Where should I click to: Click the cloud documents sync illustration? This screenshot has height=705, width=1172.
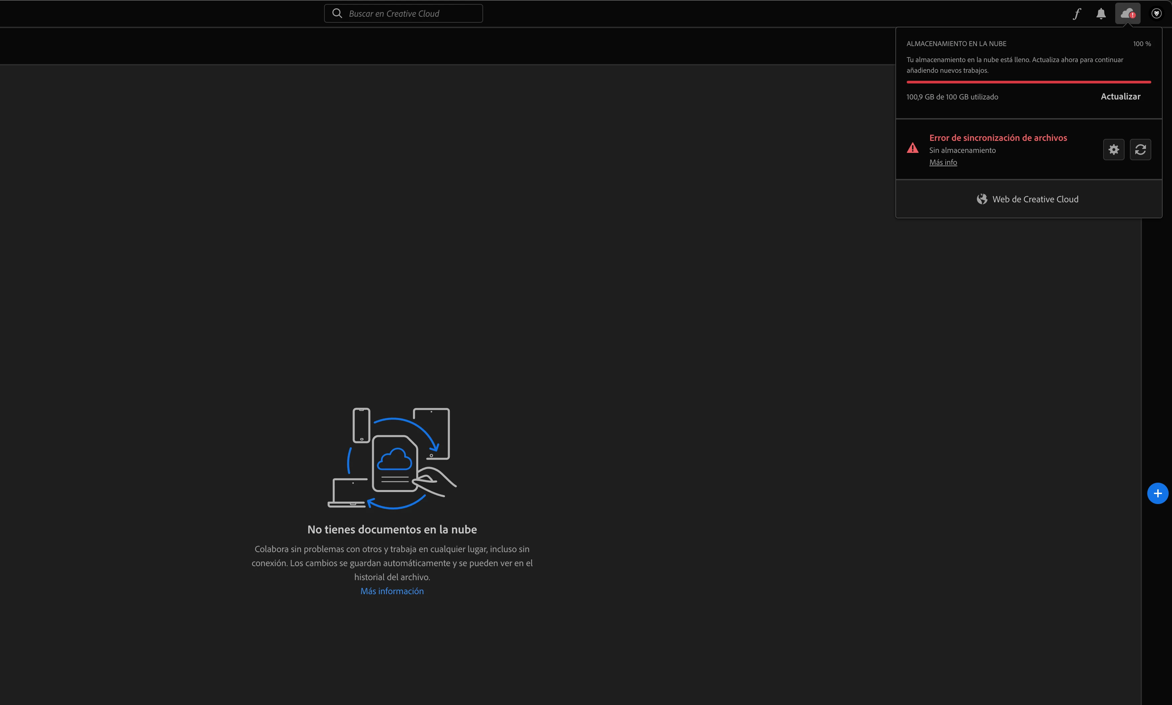click(392, 458)
